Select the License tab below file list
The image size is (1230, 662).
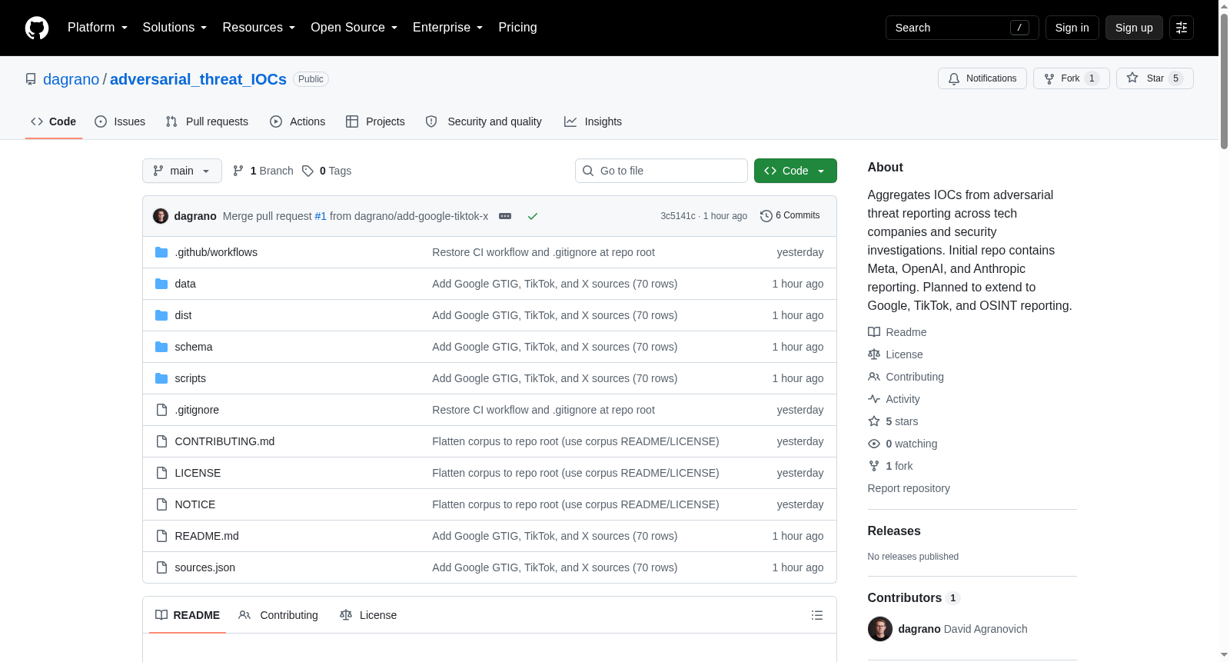pos(368,615)
